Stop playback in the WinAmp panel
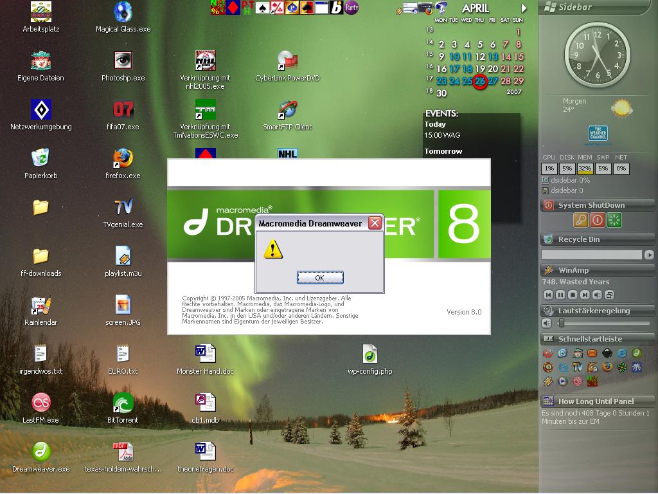The width and height of the screenshot is (658, 494). (573, 295)
